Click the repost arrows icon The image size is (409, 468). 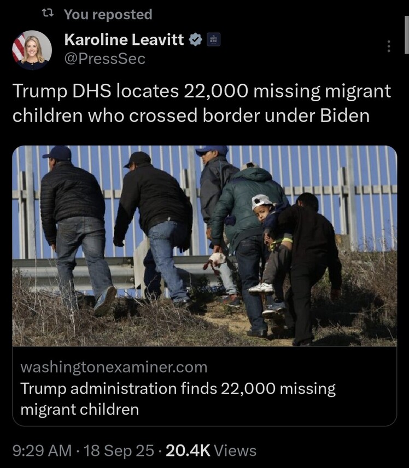48,13
